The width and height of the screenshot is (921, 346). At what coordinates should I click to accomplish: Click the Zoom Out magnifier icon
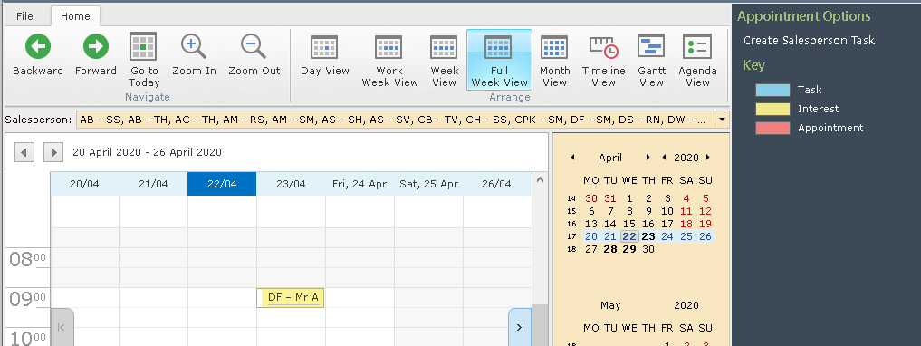(254, 46)
